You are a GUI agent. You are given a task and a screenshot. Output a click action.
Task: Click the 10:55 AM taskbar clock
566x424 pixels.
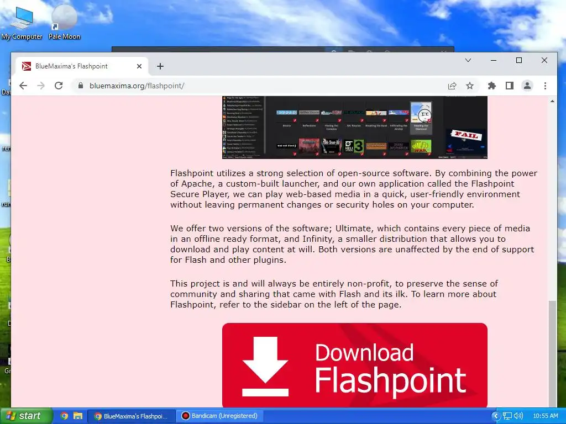pos(546,416)
